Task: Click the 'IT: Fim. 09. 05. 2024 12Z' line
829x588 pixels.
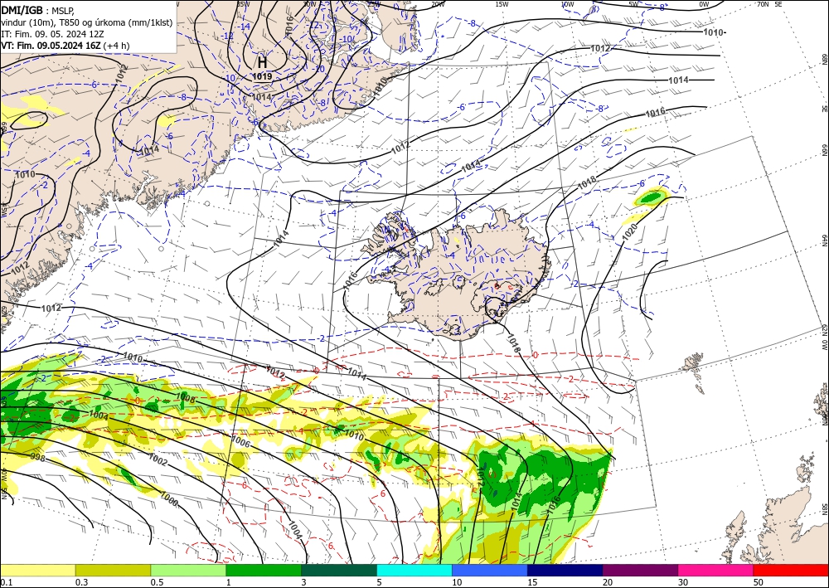Action: tap(52, 34)
